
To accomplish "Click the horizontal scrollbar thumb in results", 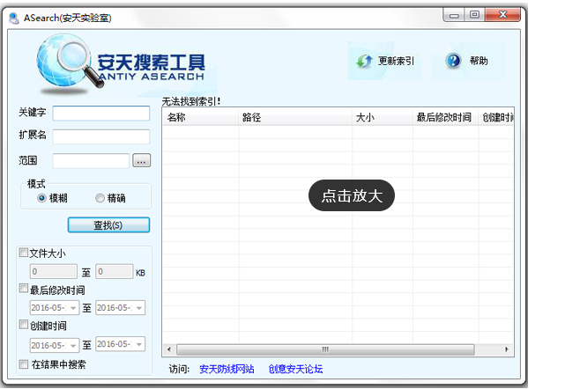I will coord(325,349).
